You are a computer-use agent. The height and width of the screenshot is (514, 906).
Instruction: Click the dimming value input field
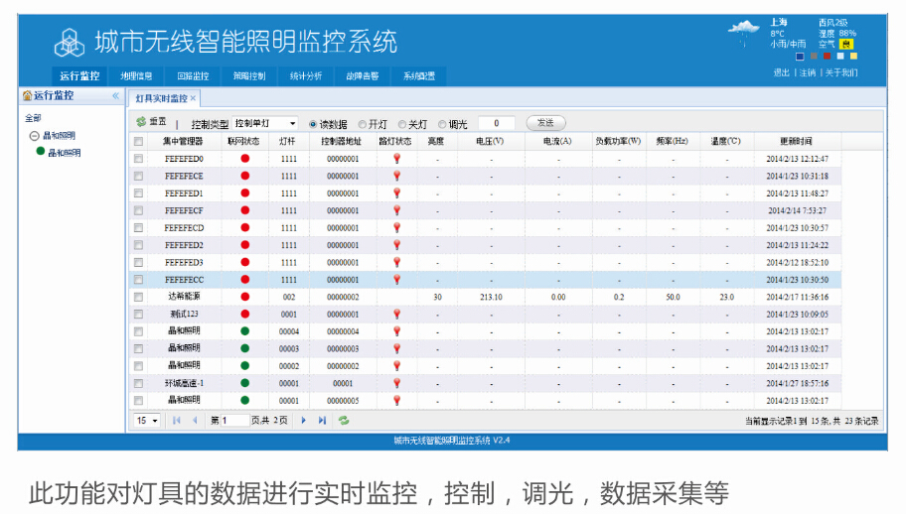point(497,123)
